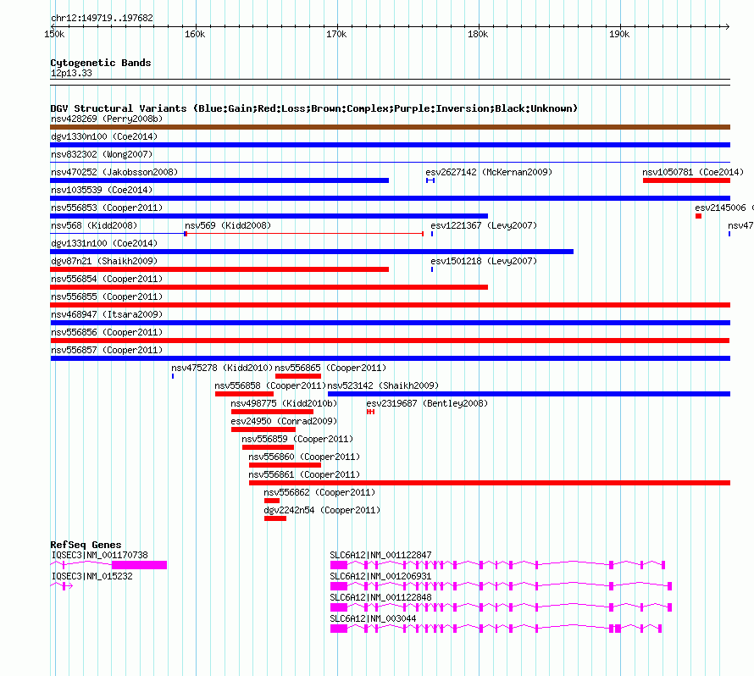Select esv1221367 (Levy2007) variant label
This screenshot has height=676, width=754.
[484, 225]
